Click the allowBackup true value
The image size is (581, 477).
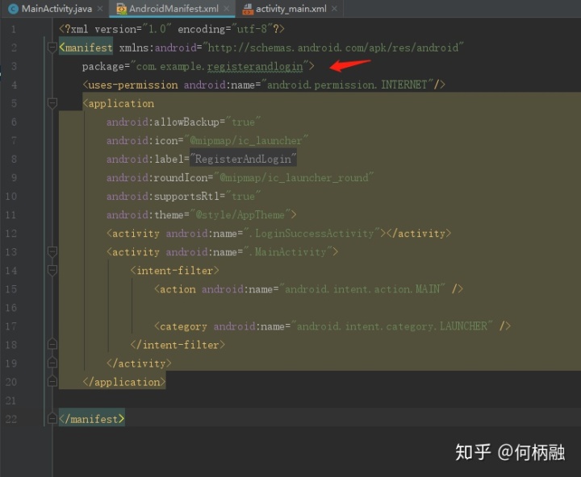(x=243, y=122)
